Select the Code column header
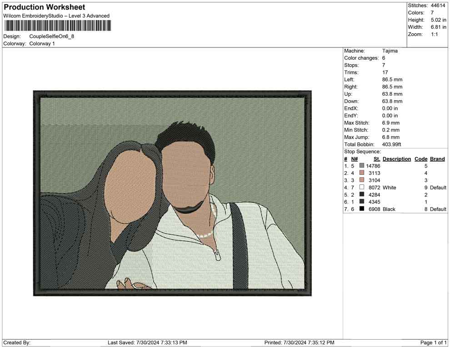Screen dimensions: 450x347 [x=421, y=159]
